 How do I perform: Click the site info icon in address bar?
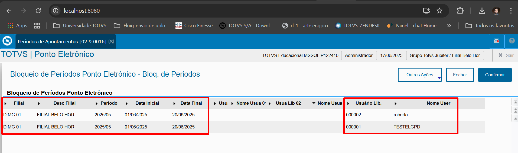[56, 11]
